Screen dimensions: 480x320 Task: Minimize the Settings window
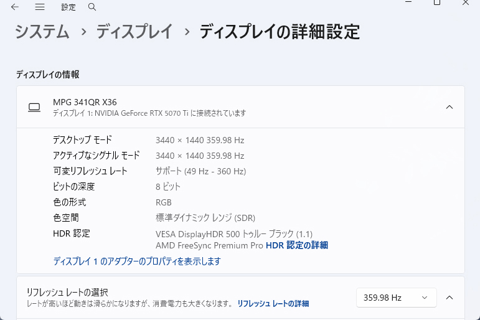tap(408, 2)
